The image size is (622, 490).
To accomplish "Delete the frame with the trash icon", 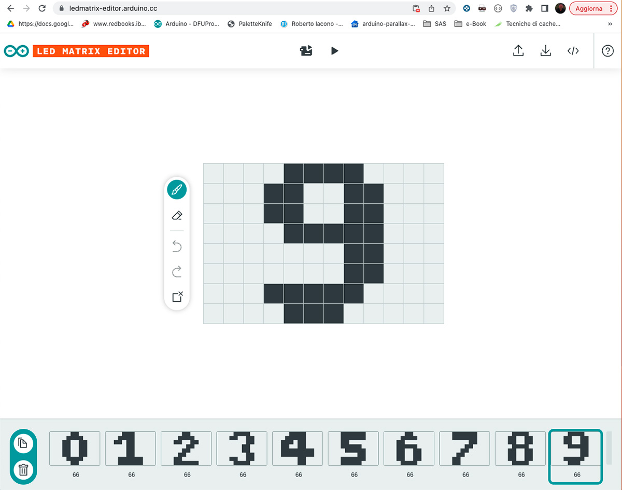I will [23, 470].
